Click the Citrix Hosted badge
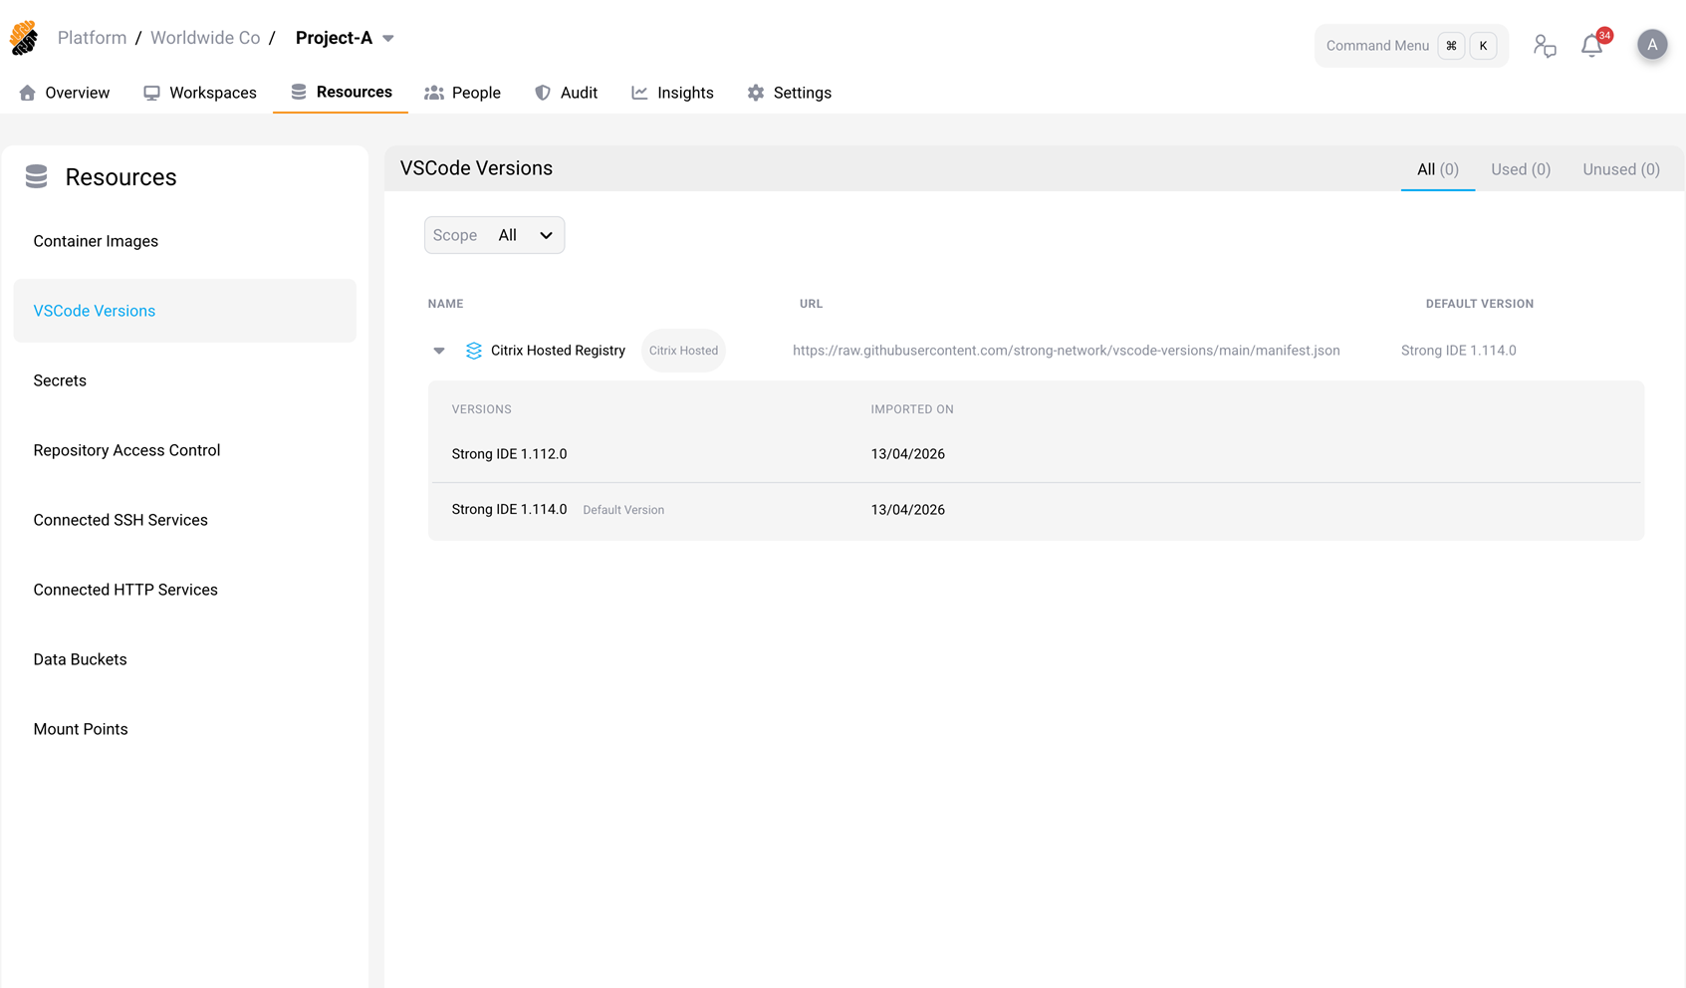Screen dimensions: 1686x988 click(683, 351)
